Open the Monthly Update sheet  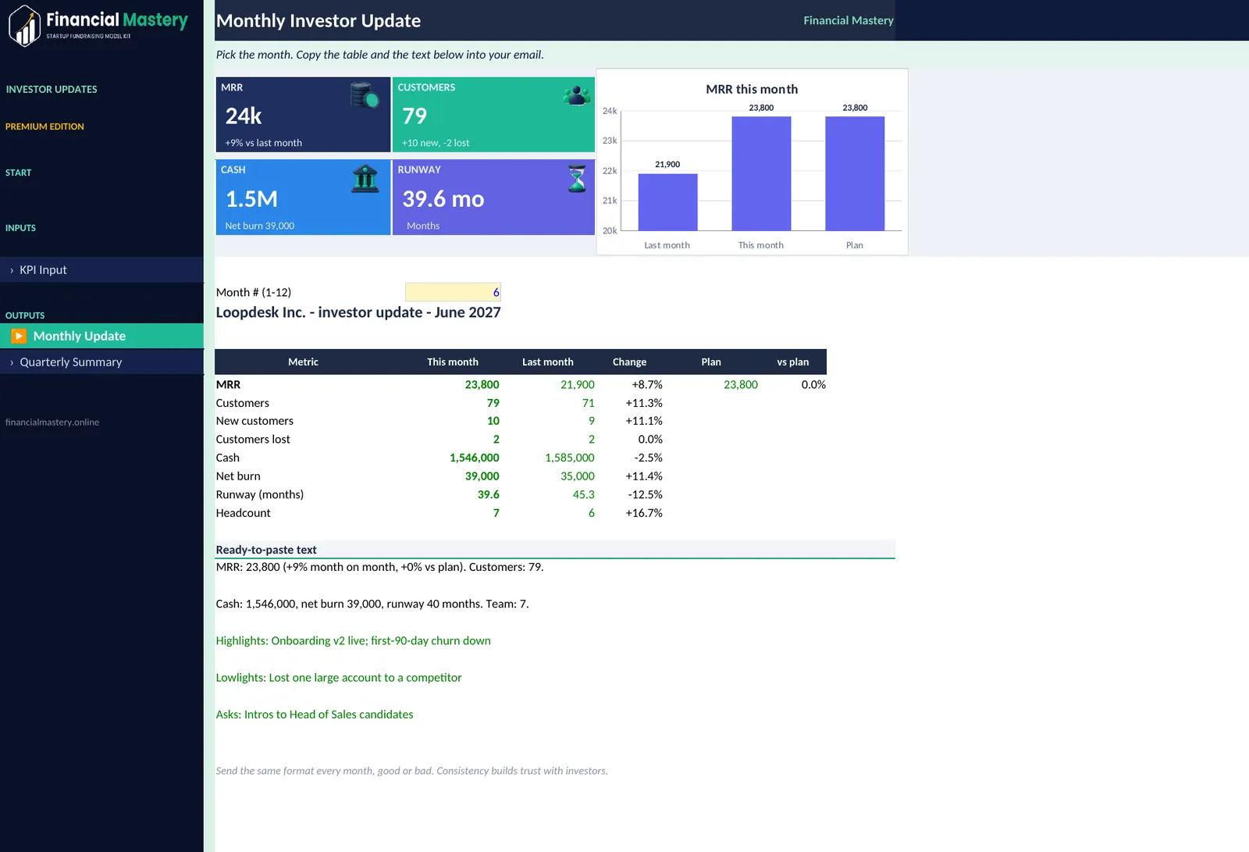101,336
